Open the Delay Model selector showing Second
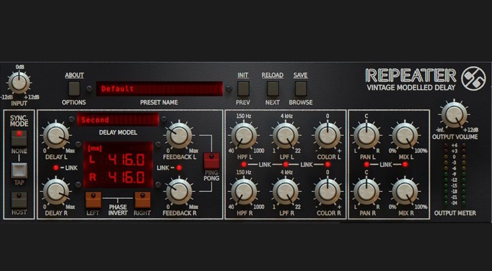Image resolution: width=492 pixels, height=271 pixels. (x=118, y=120)
